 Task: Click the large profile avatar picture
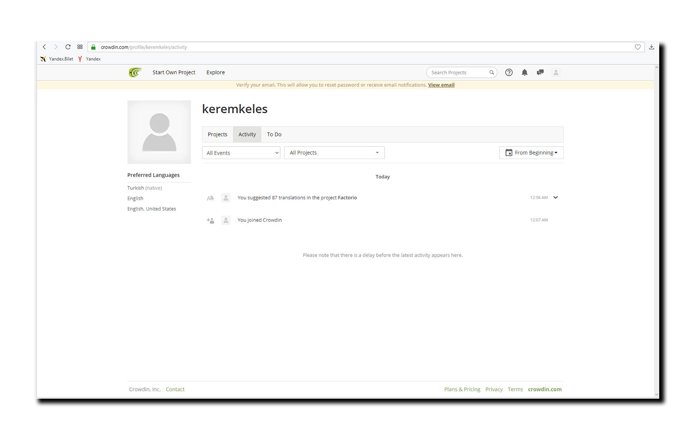pos(159,132)
